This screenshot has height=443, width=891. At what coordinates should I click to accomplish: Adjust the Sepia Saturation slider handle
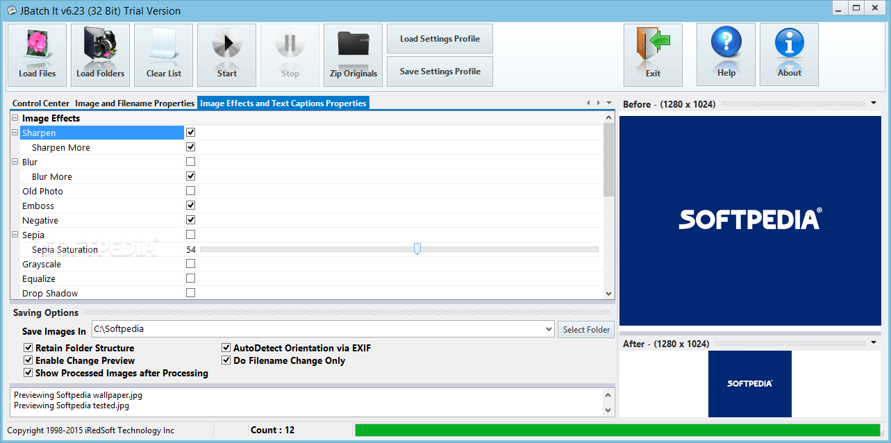tap(417, 249)
